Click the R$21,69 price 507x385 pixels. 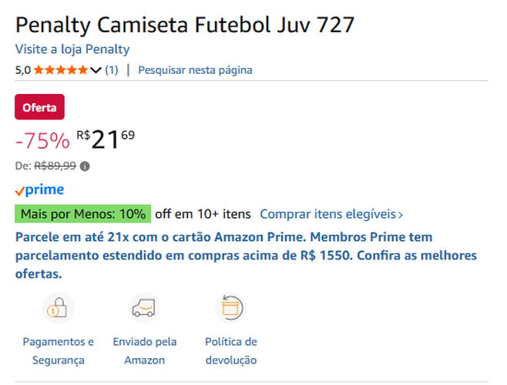(106, 139)
